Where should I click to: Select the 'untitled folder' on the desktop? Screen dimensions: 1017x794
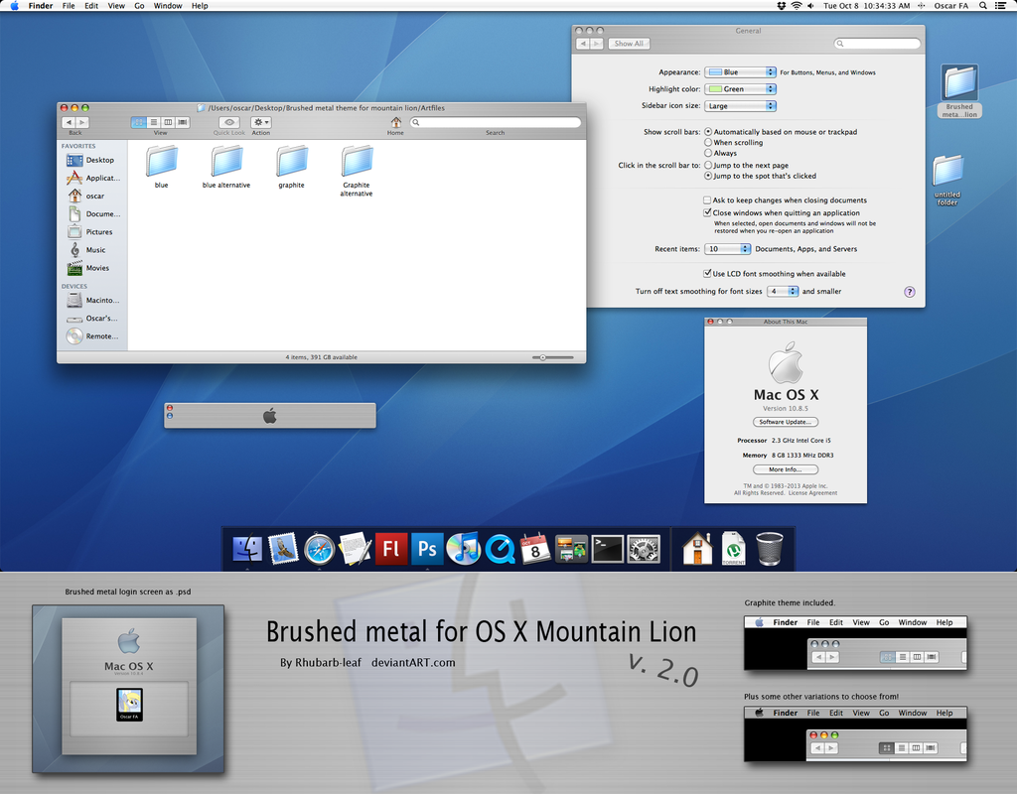pos(947,181)
